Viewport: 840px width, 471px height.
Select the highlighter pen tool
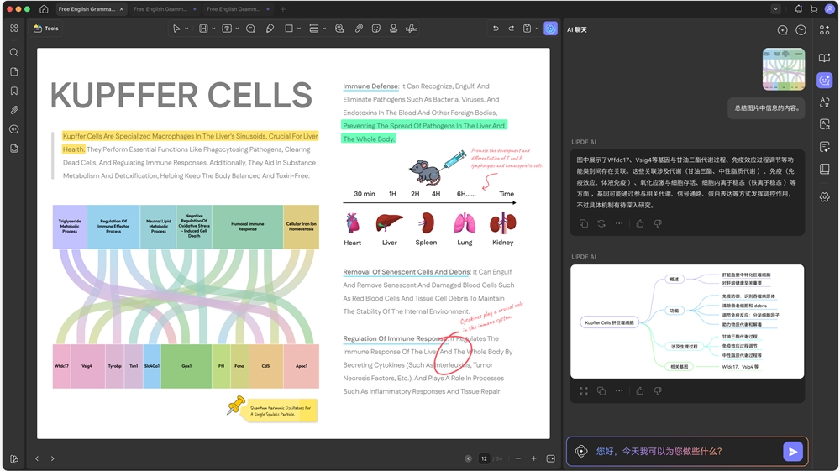point(270,29)
